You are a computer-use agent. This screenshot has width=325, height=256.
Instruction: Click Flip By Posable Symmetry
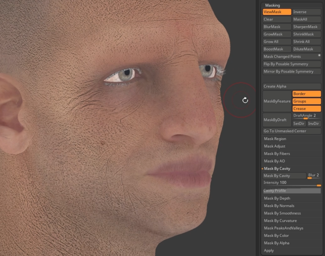[x=292, y=64]
